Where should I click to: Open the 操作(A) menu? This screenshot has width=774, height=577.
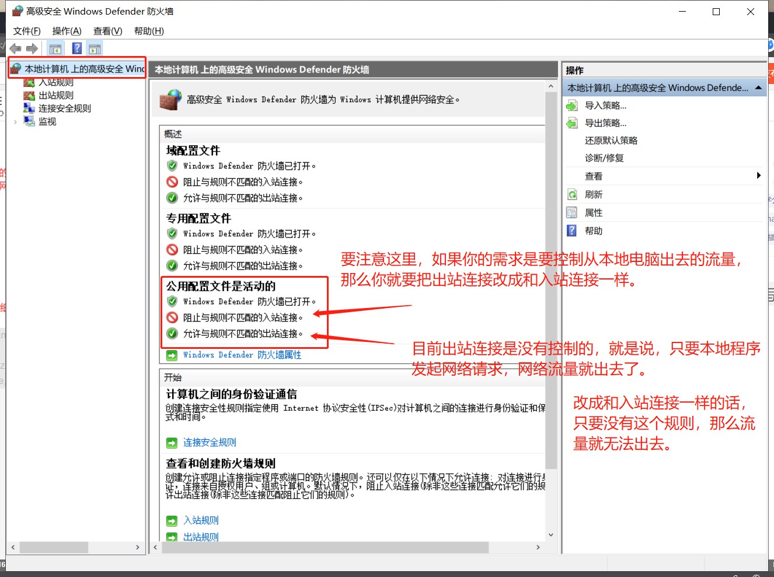click(67, 31)
